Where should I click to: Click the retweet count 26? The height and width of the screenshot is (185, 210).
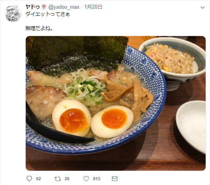click(67, 179)
